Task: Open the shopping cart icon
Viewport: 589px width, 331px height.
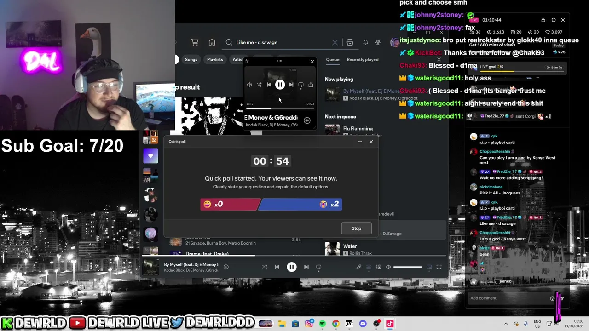Action: [195, 42]
